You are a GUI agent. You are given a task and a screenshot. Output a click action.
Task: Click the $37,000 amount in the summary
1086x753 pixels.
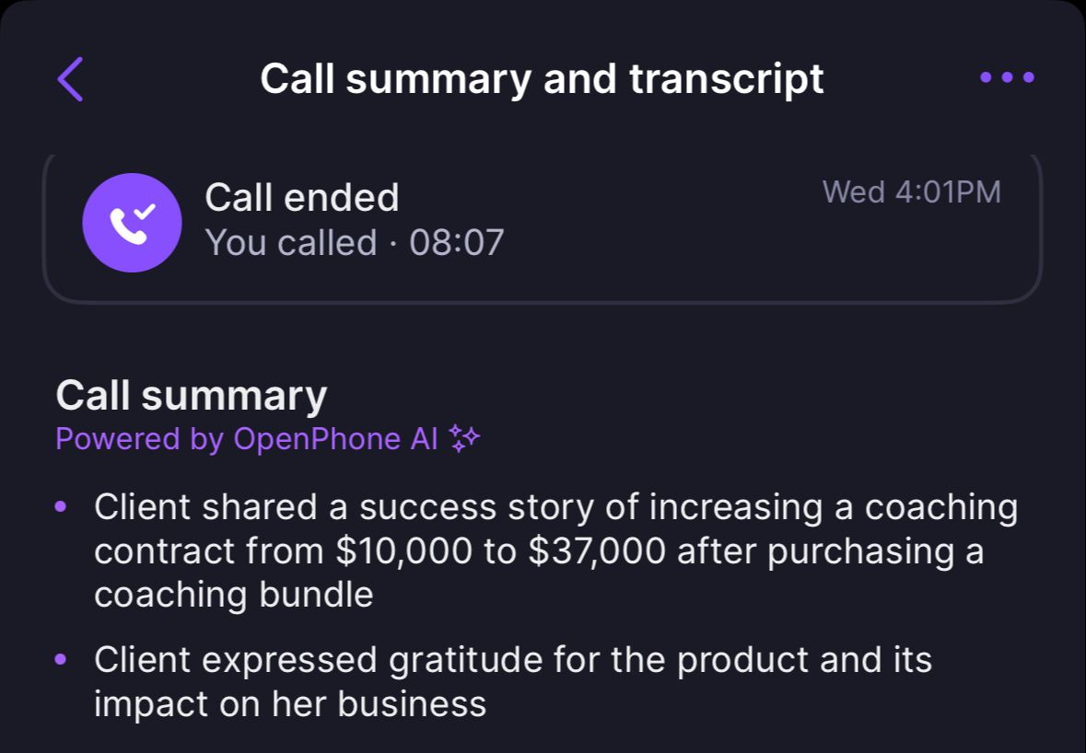[597, 551]
